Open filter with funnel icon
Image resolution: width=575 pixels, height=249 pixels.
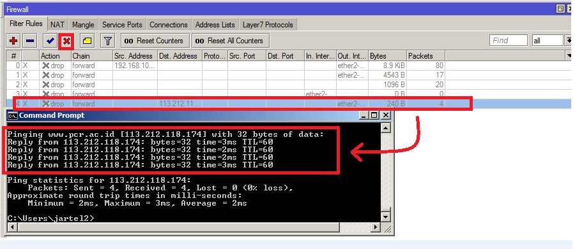click(107, 41)
